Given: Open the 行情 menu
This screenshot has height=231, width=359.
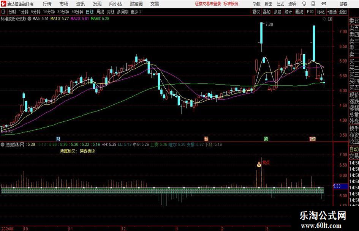Looking at the screenshot, I should [47, 4].
